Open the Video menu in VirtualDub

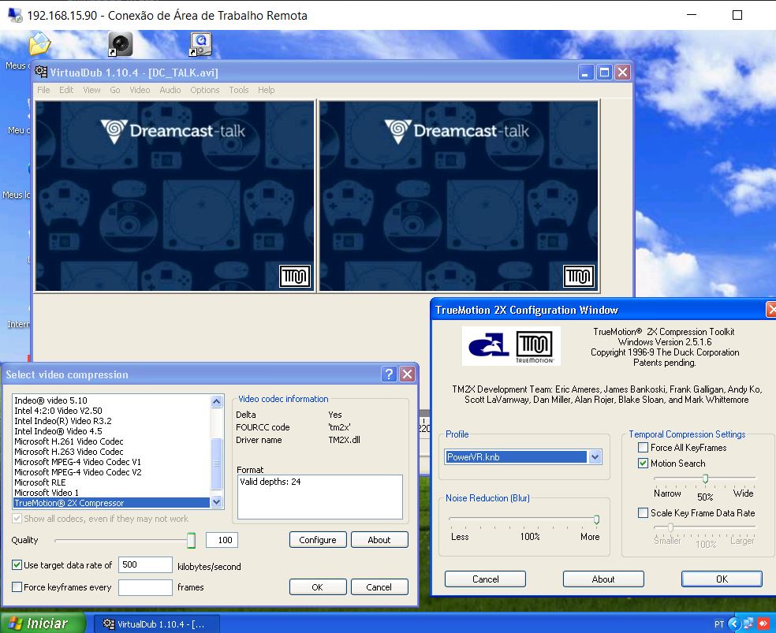tap(140, 90)
